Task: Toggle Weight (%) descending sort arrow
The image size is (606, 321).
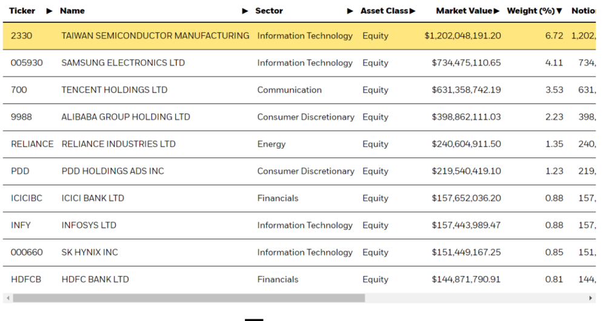Action: pyautogui.click(x=559, y=11)
